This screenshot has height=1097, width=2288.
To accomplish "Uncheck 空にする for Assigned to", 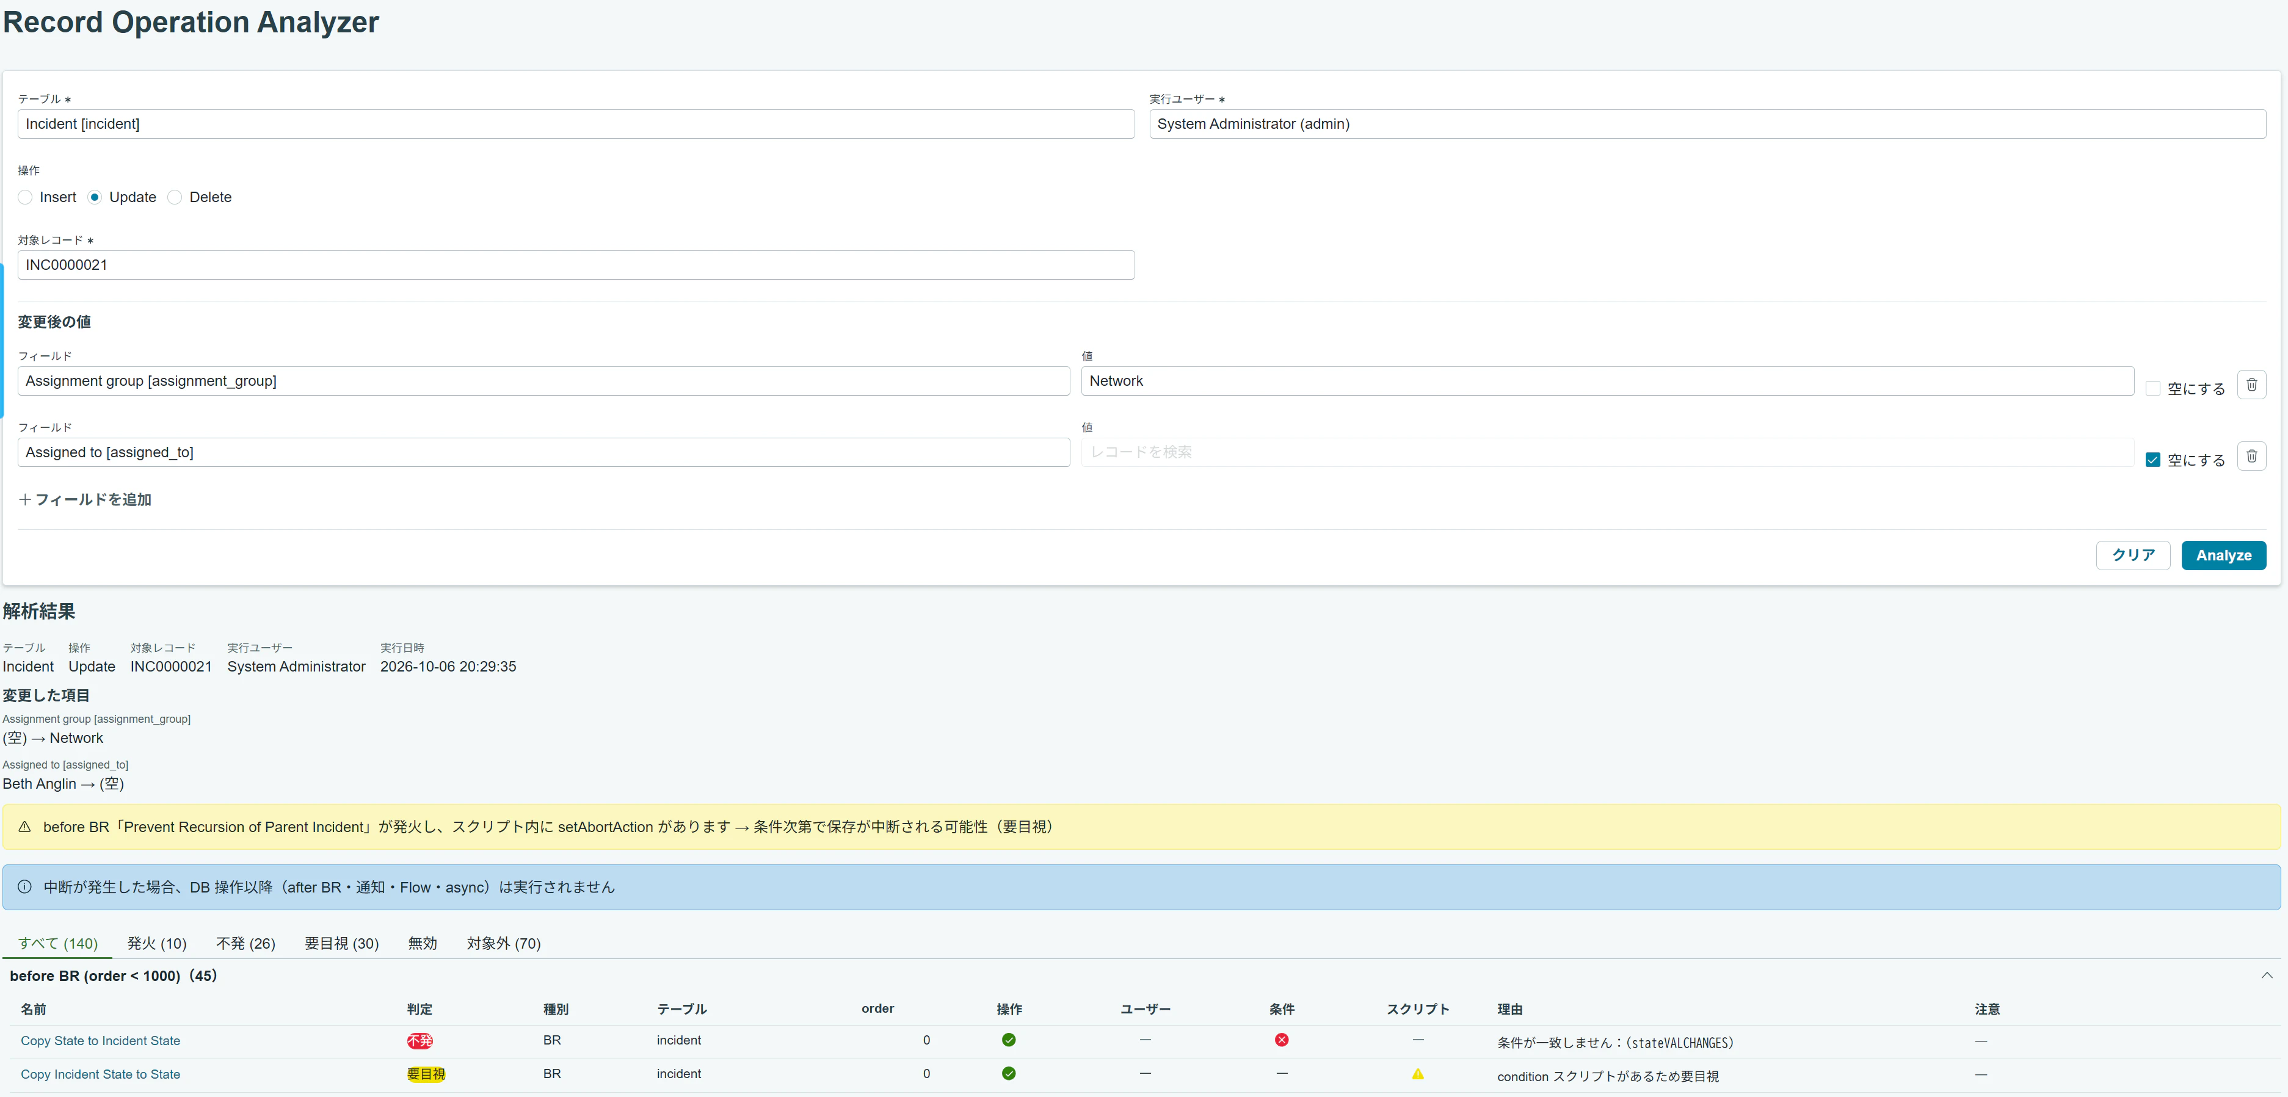I will point(2152,459).
